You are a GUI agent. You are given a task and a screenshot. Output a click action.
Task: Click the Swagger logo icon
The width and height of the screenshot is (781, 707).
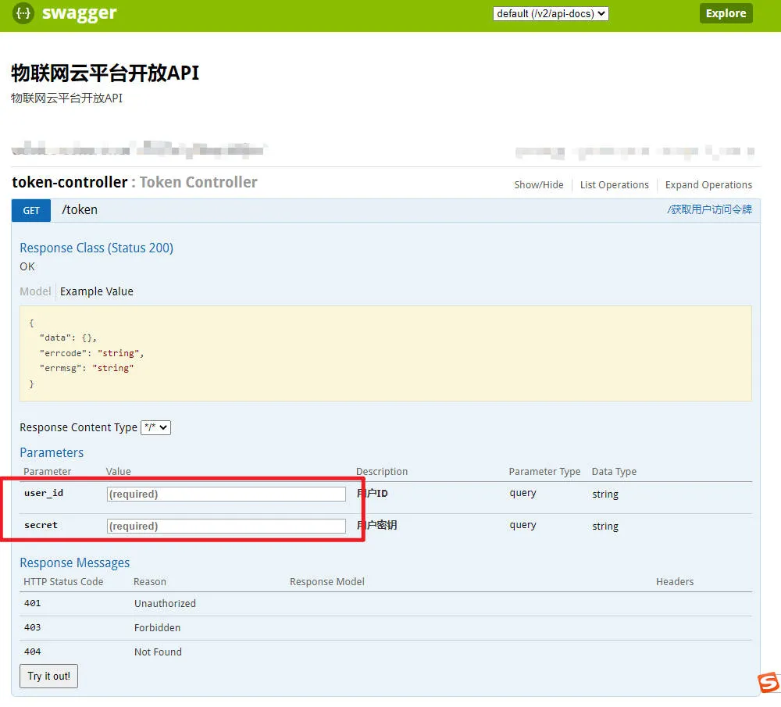[23, 13]
